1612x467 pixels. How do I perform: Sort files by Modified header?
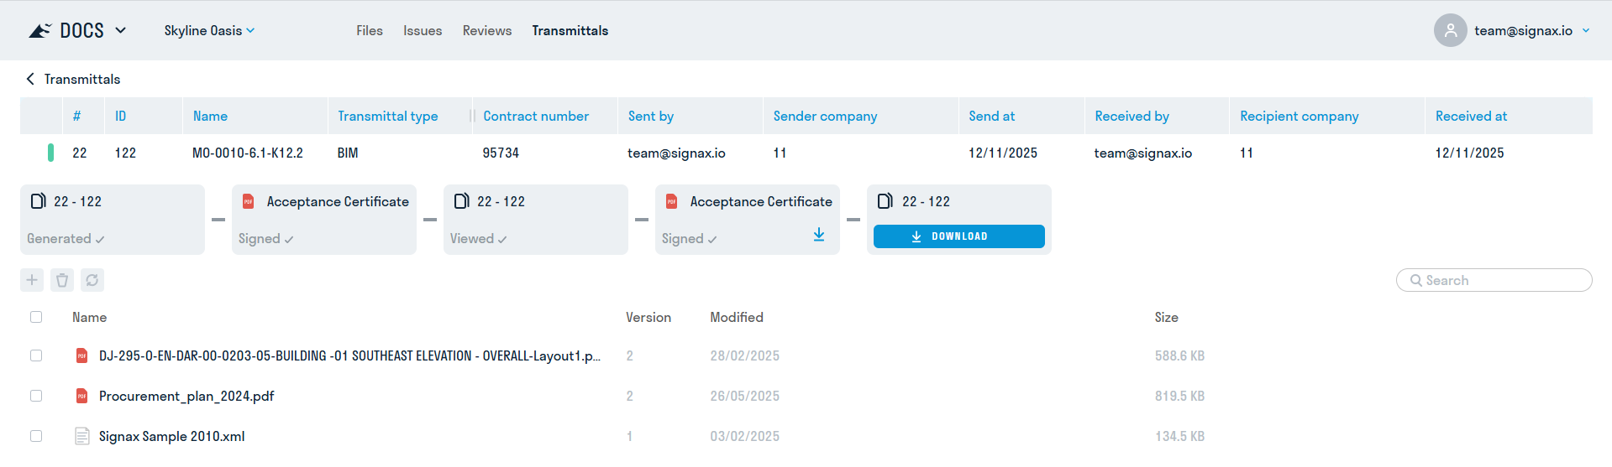coord(737,317)
